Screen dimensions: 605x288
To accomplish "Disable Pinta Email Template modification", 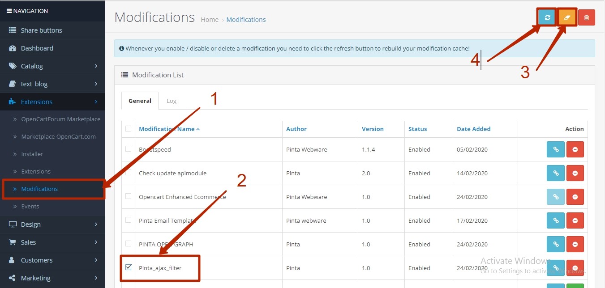I will coord(575,220).
